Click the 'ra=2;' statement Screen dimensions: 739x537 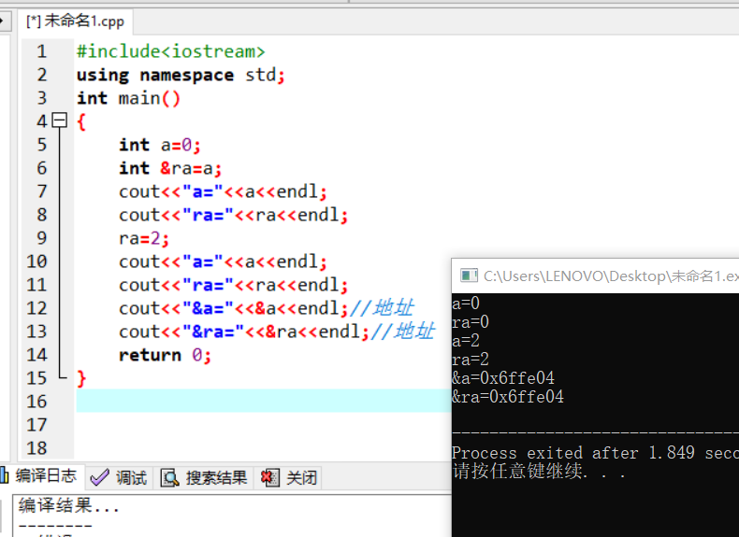144,238
